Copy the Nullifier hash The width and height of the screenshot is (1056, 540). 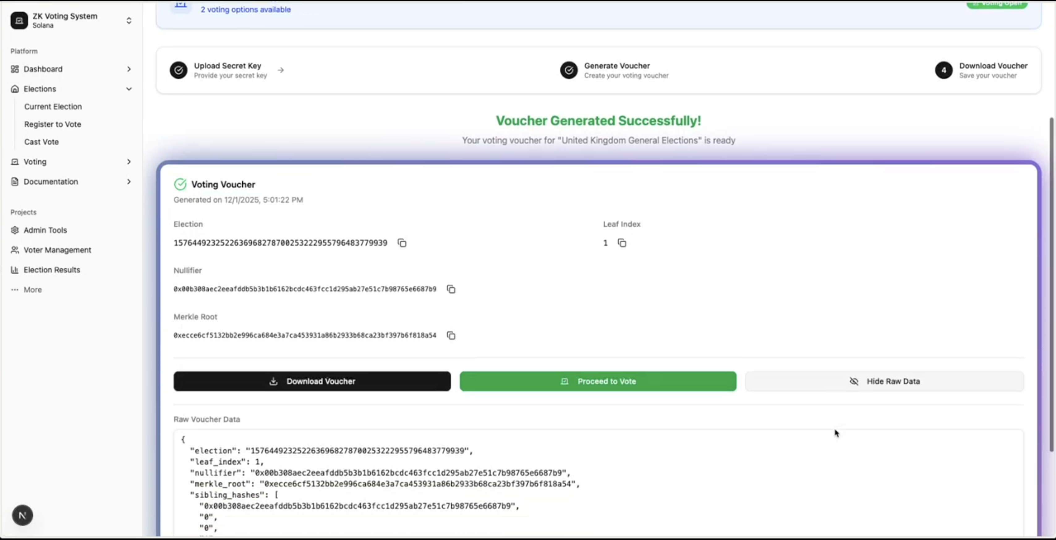pyautogui.click(x=451, y=289)
